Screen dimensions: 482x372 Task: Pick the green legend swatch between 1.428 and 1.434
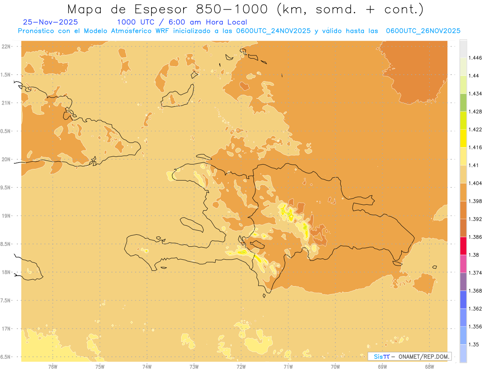pos(463,102)
